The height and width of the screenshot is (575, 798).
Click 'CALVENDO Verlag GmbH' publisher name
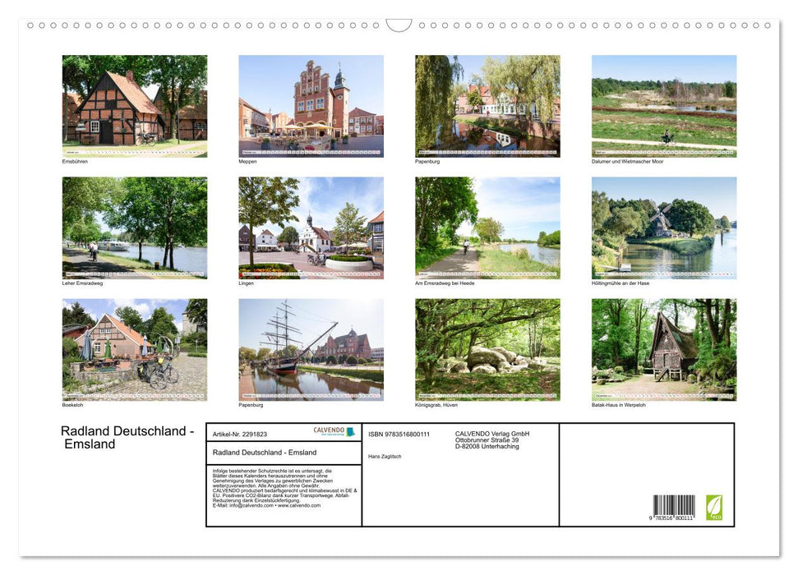click(x=492, y=434)
